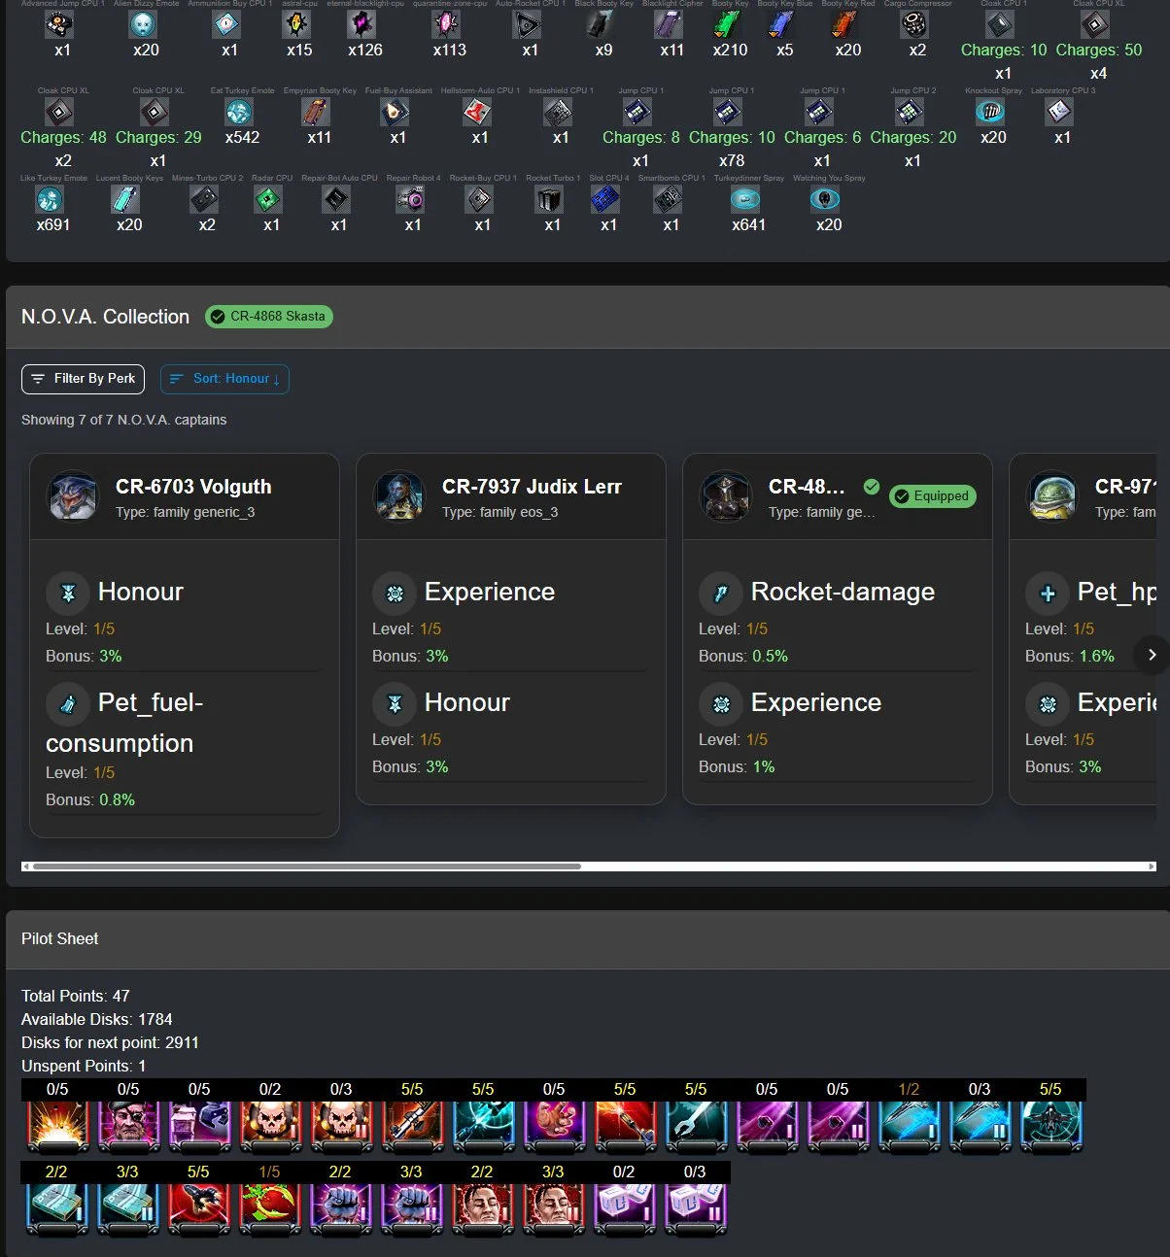Select the Repair-Bot Auto CPU item
Image resolution: width=1170 pixels, height=1257 pixels.
[x=336, y=199]
